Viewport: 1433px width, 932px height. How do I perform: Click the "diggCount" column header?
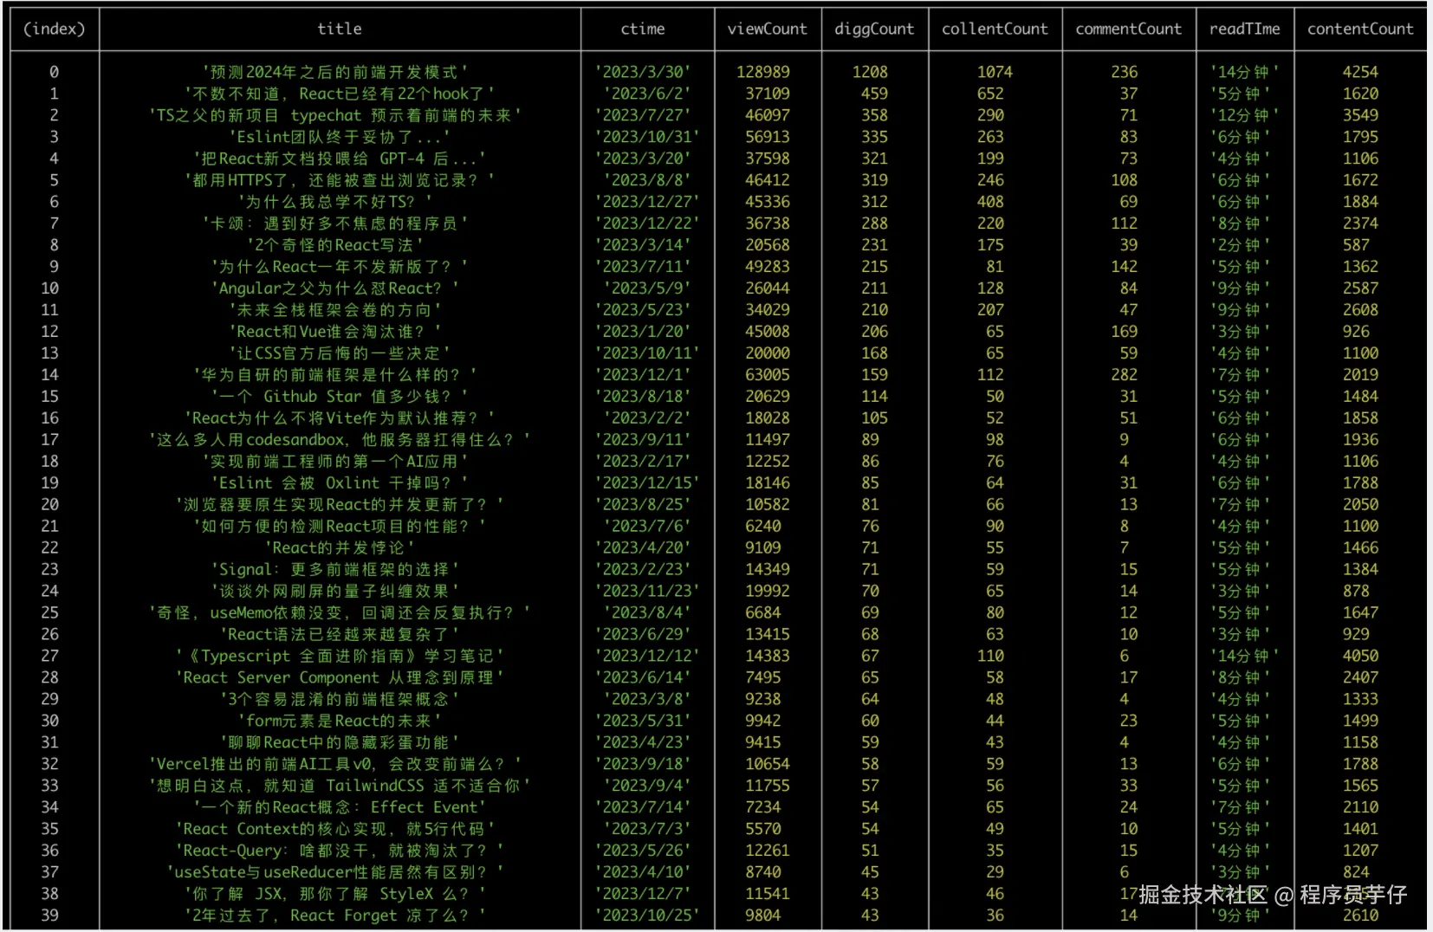click(x=874, y=29)
